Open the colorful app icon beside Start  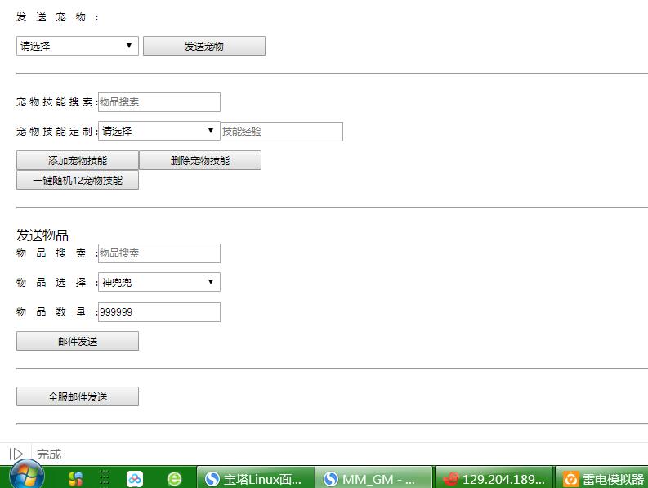pos(75,479)
